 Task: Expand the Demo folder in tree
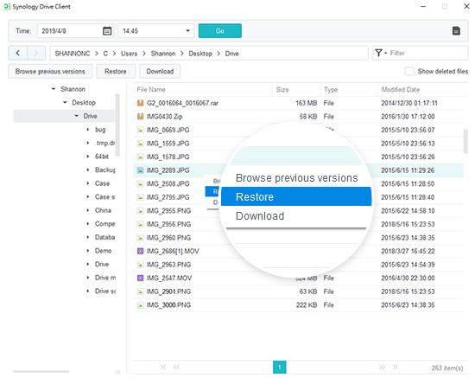click(x=88, y=251)
